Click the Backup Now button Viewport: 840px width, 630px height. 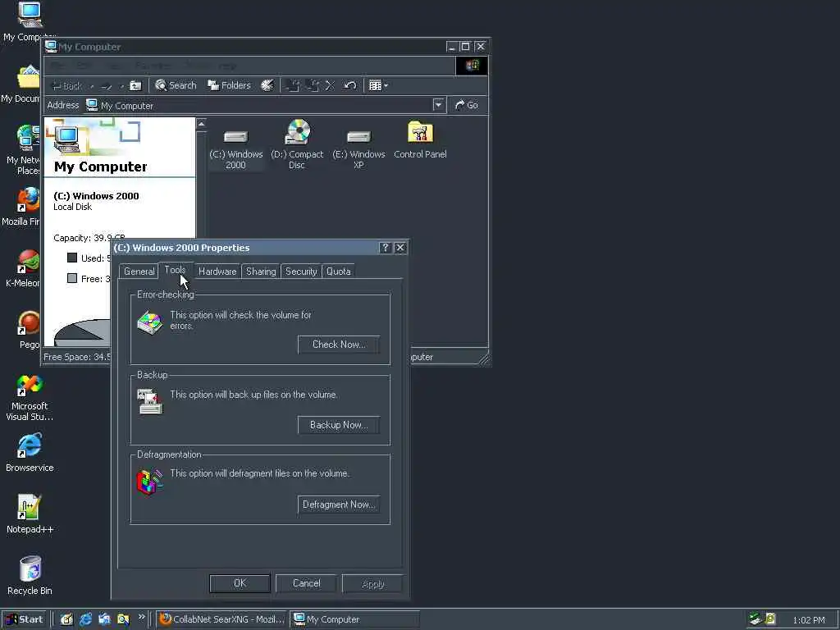(339, 425)
